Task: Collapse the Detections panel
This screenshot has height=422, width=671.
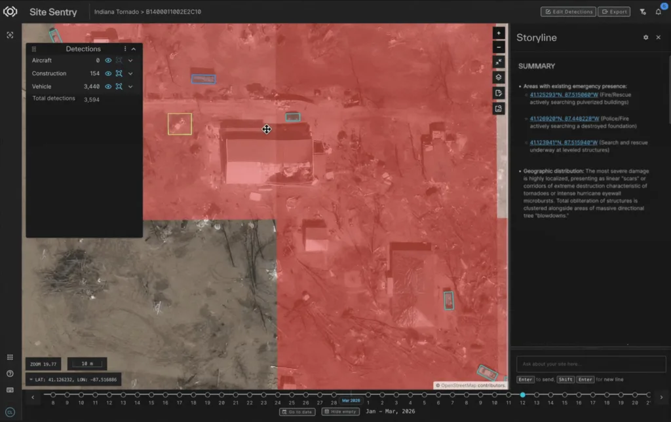Action: click(134, 48)
